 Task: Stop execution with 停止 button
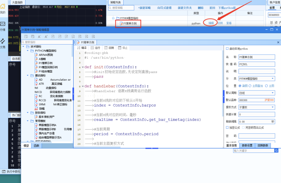(123, 48)
